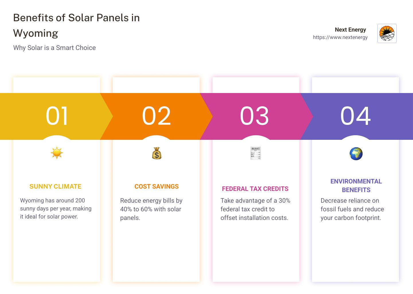413x294 pixels.
Task: Click the money bag icon
Action: (157, 153)
